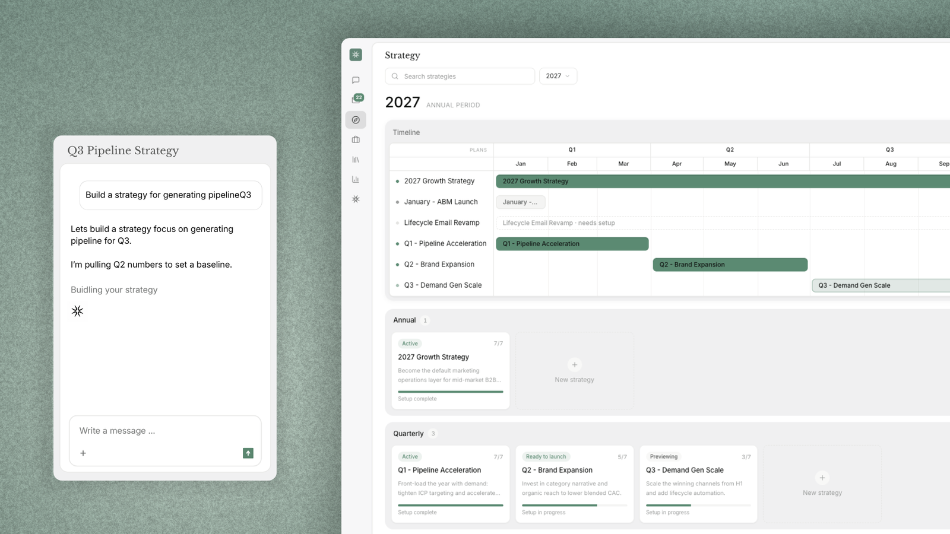Click the PLANS column header
950x534 pixels.
pyautogui.click(x=478, y=150)
